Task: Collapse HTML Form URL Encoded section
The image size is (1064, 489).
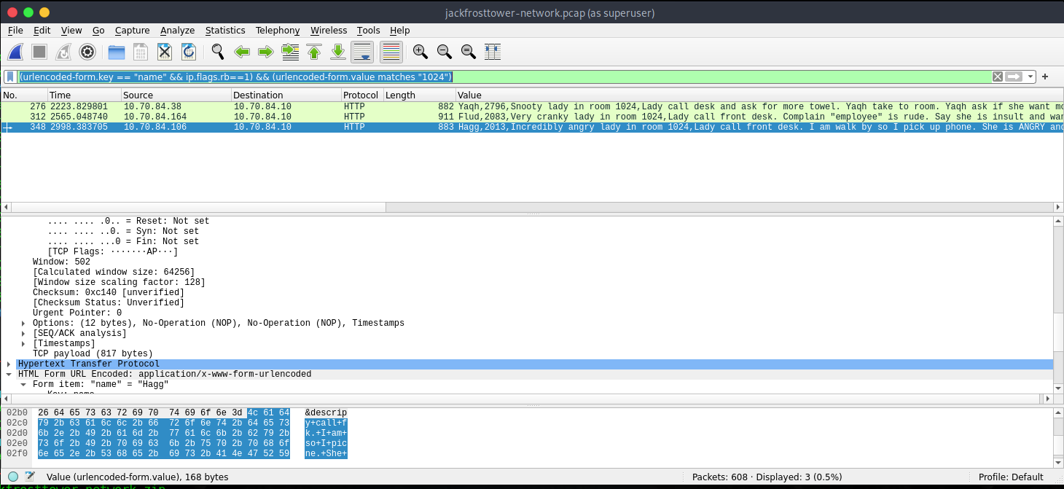Action: 9,374
